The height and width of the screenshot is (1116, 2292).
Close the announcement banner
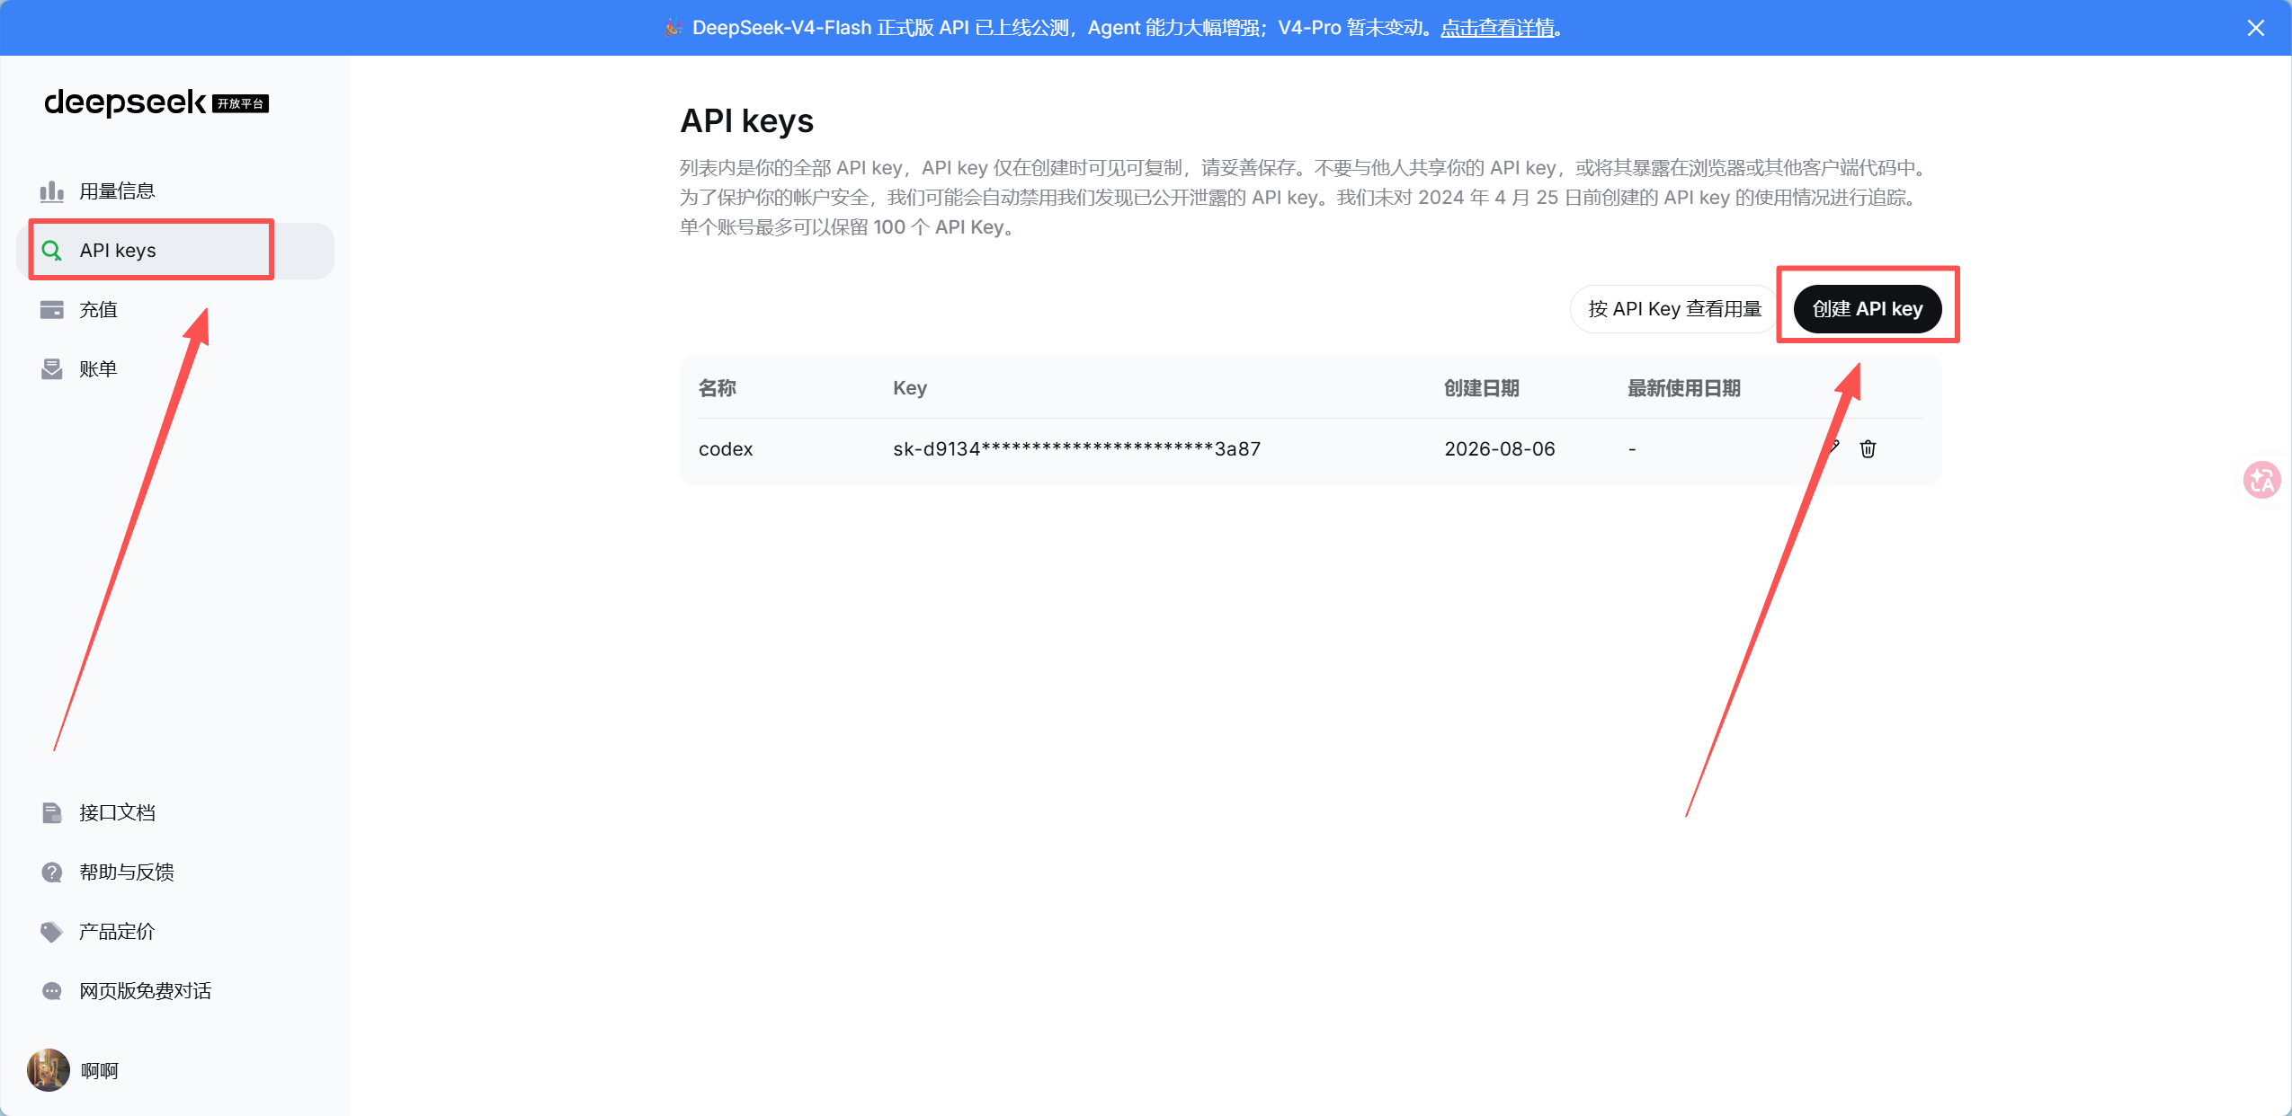tap(2255, 28)
